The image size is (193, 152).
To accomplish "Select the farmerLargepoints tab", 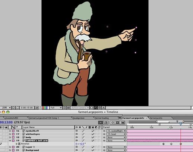I will 133,118.
